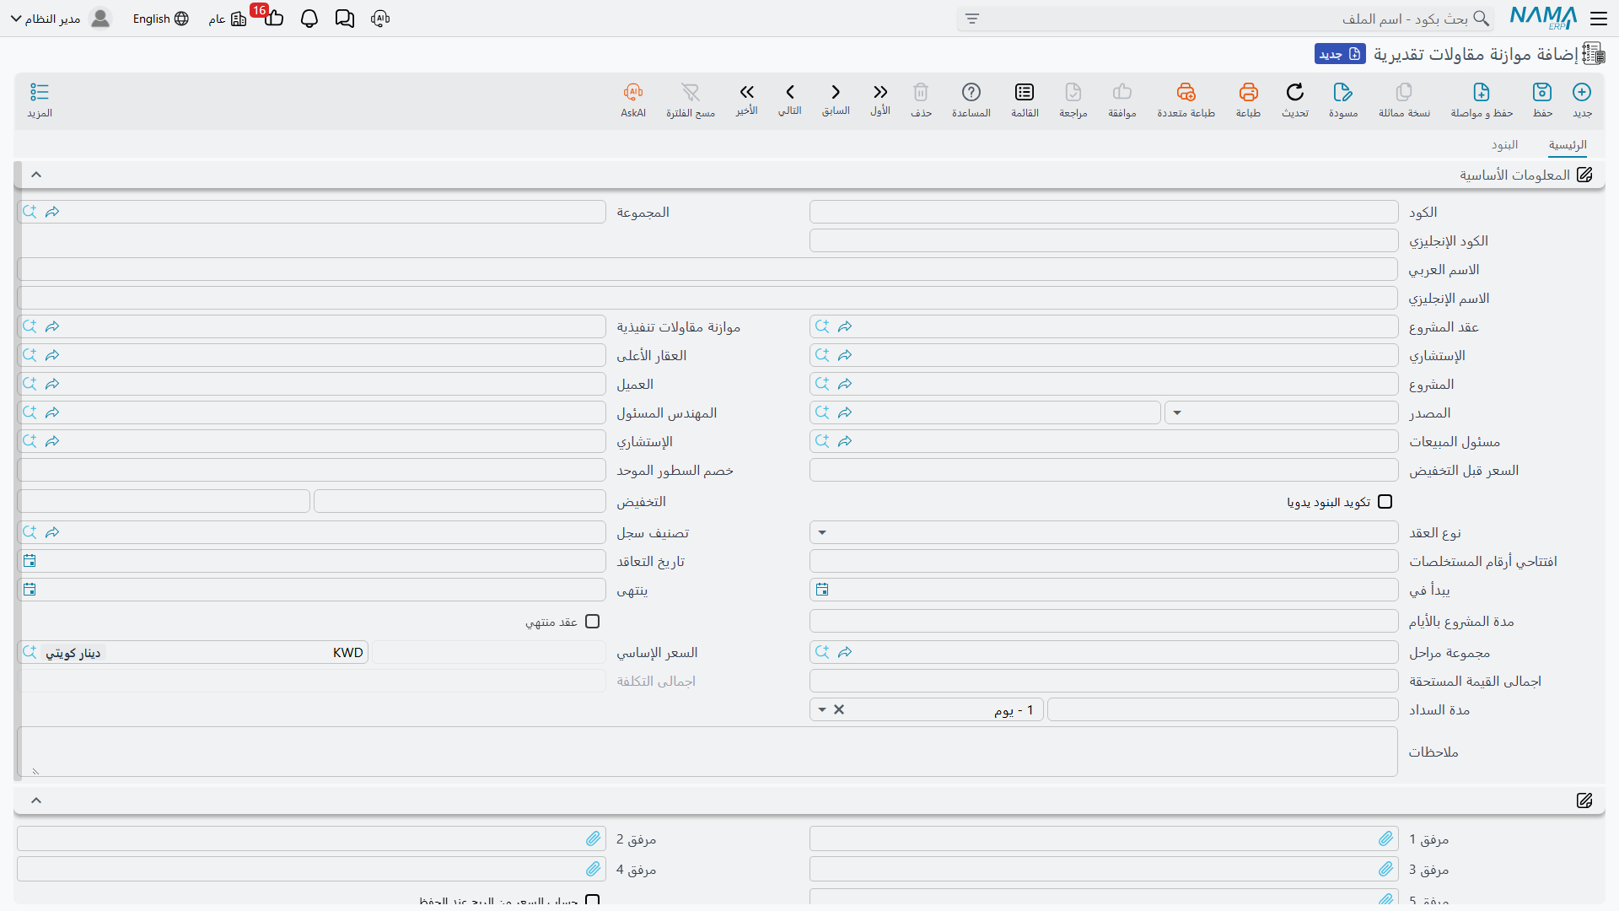Click search icon in المجموعة field
Viewport: 1619px width, 911px height.
click(x=30, y=212)
